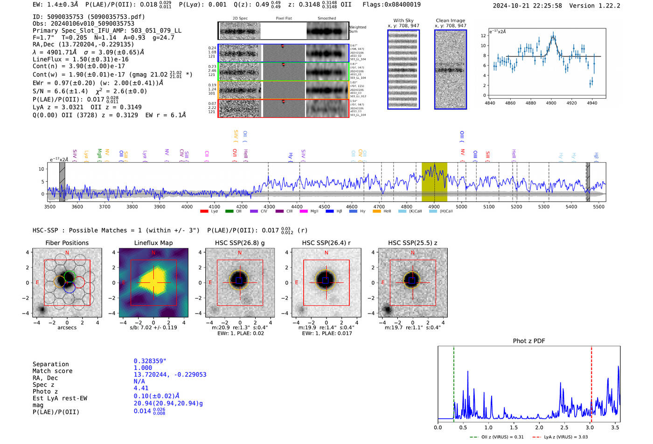Image resolution: width=653 pixels, height=444 pixels.
Task: Click the red Lyα legend swatch
Action: (x=204, y=212)
